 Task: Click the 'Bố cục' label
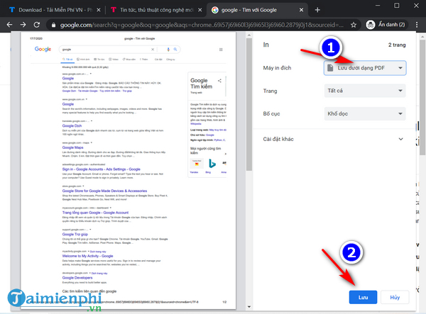coord(271,113)
